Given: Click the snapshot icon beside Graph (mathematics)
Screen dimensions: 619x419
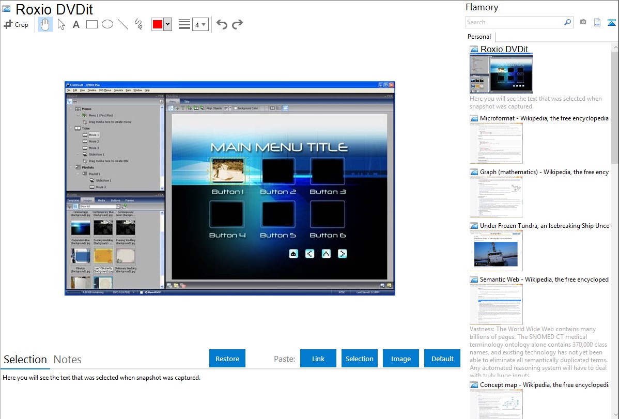Looking at the screenshot, I should (x=474, y=172).
